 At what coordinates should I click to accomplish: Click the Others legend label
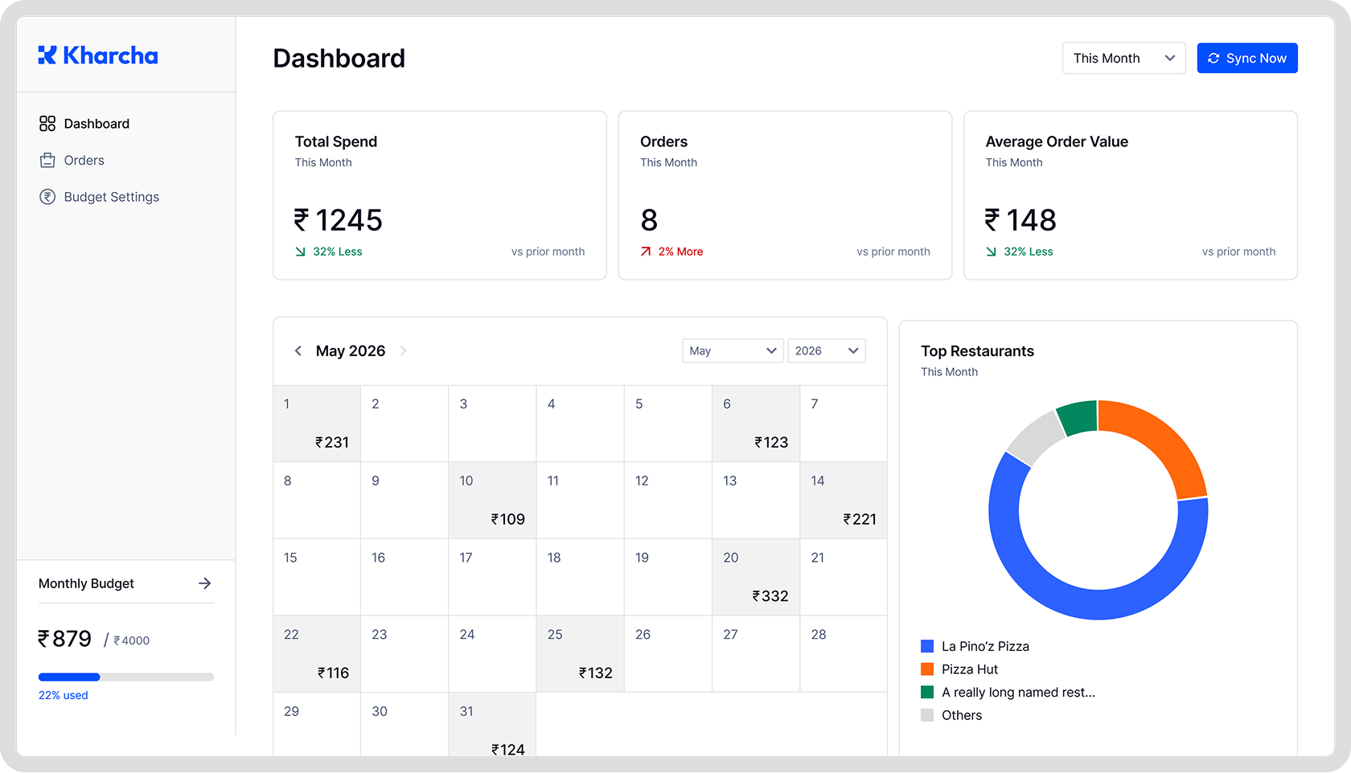point(962,715)
